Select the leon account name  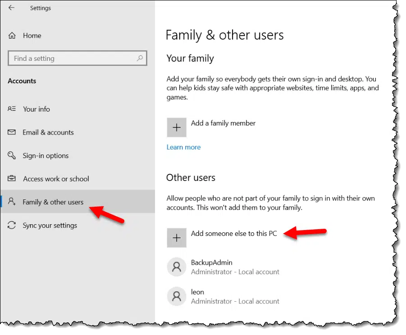pyautogui.click(x=197, y=292)
